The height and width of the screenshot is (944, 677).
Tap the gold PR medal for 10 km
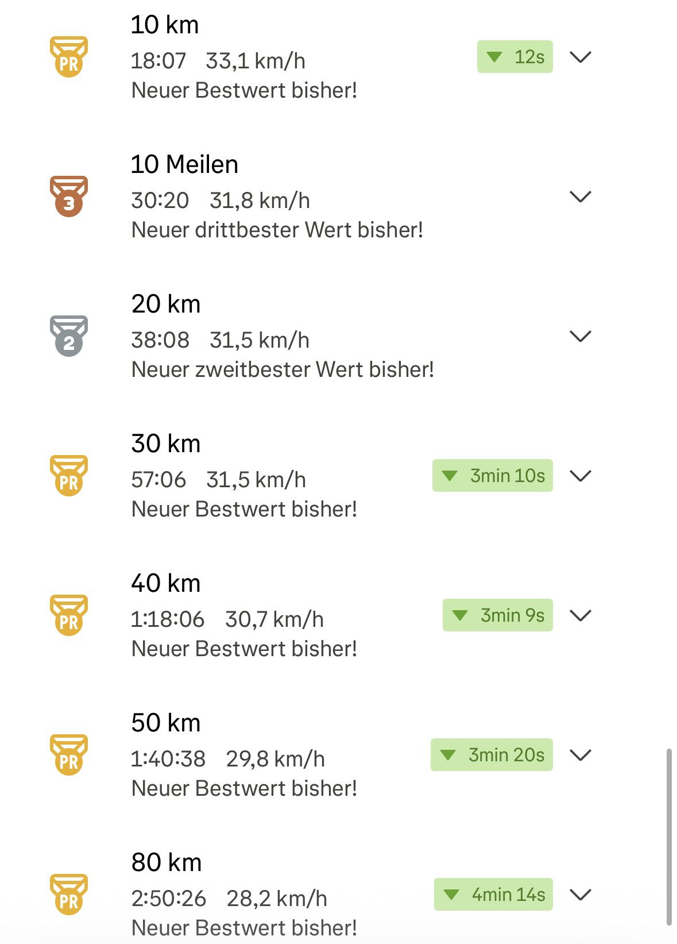click(69, 57)
